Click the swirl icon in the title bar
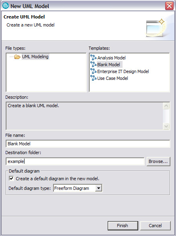 coord(6,6)
